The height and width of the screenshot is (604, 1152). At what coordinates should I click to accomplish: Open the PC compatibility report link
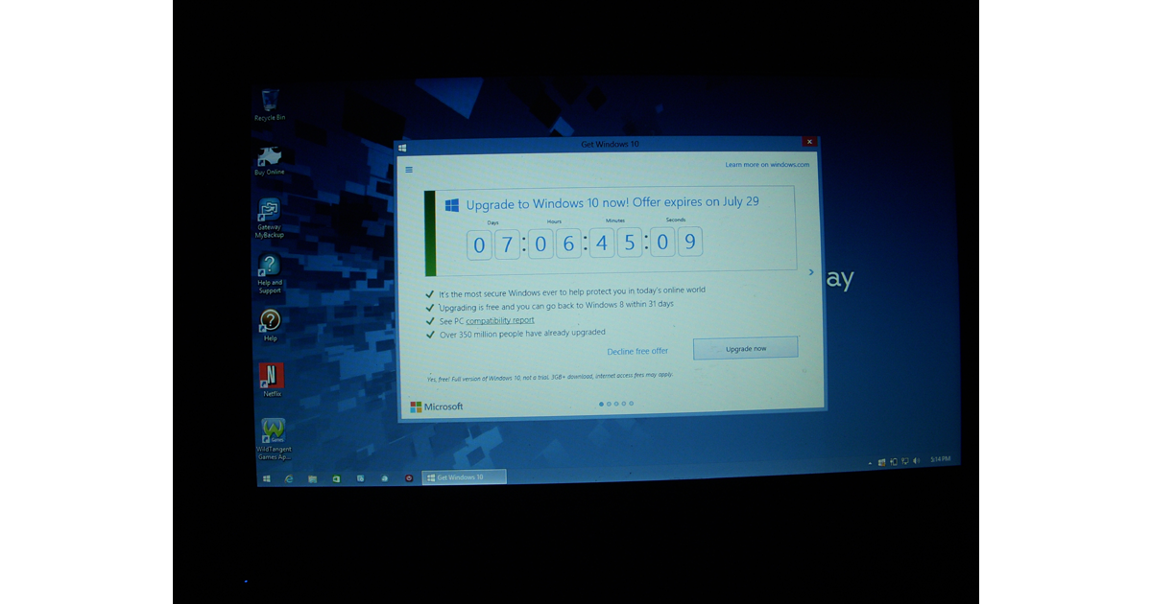point(500,321)
